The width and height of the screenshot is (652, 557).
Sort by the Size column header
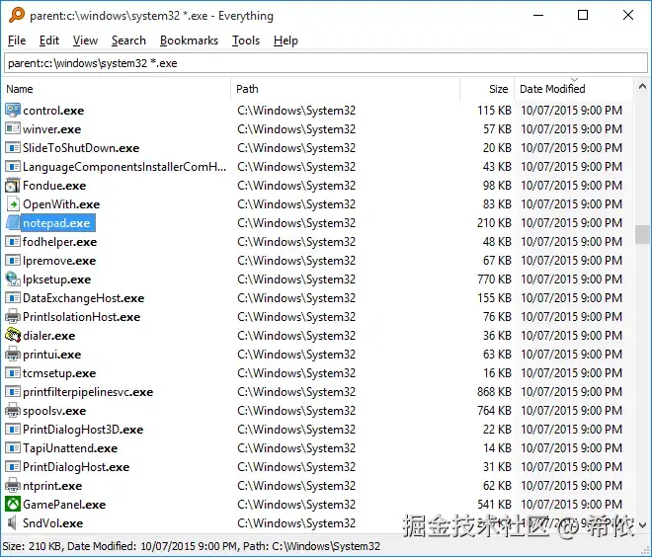coord(487,89)
